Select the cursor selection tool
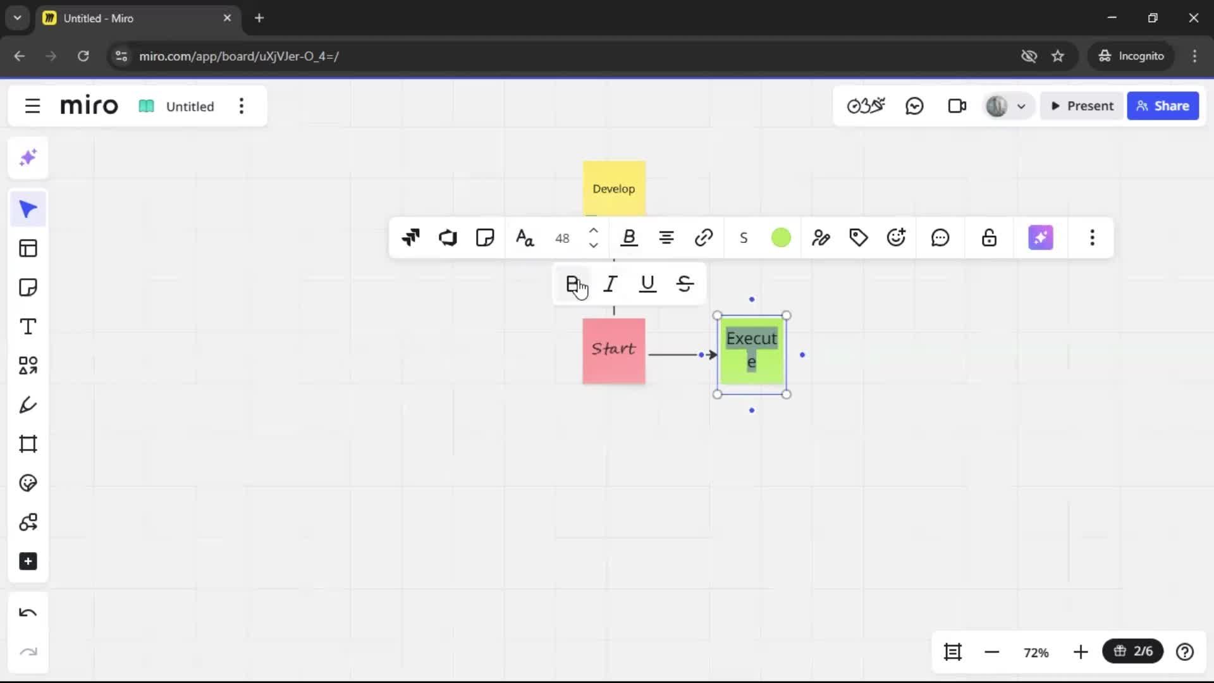 click(28, 209)
